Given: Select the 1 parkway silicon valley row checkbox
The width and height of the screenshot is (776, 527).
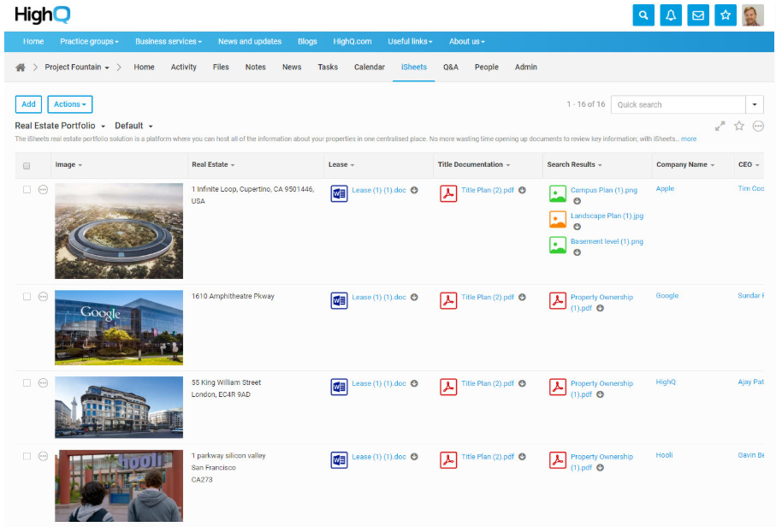Looking at the screenshot, I should point(27,456).
